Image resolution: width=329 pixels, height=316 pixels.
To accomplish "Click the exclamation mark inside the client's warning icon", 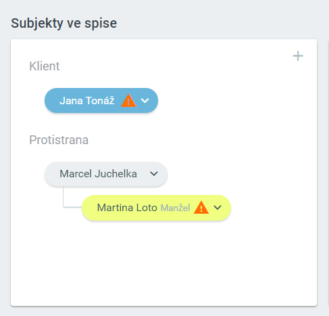I will (128, 102).
